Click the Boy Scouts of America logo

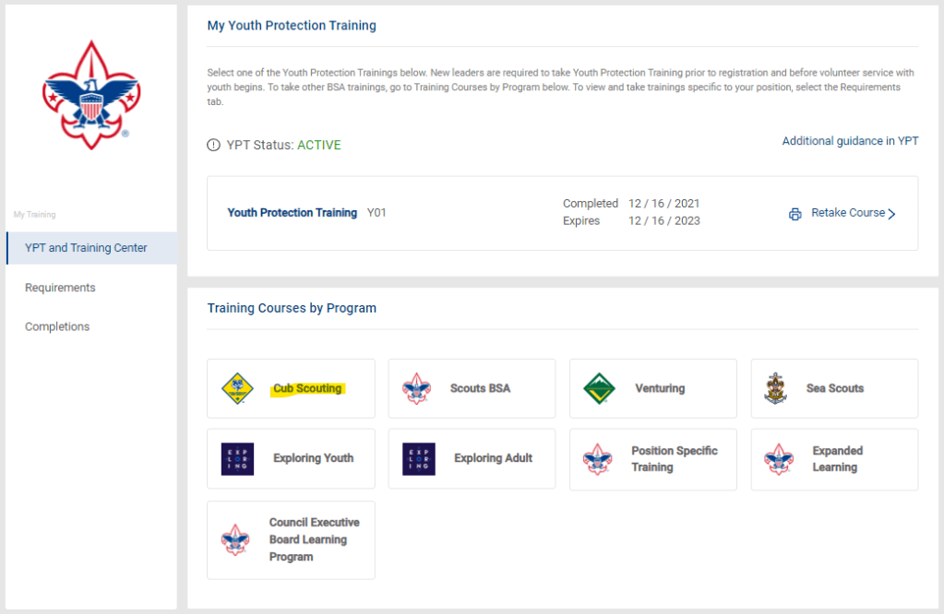tap(90, 95)
